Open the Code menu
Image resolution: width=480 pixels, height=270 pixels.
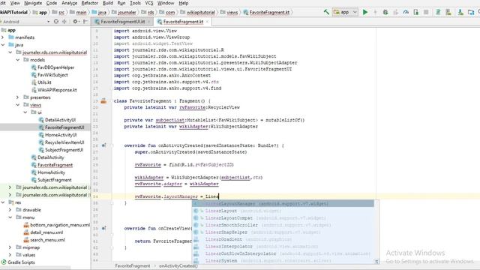coord(52,3)
